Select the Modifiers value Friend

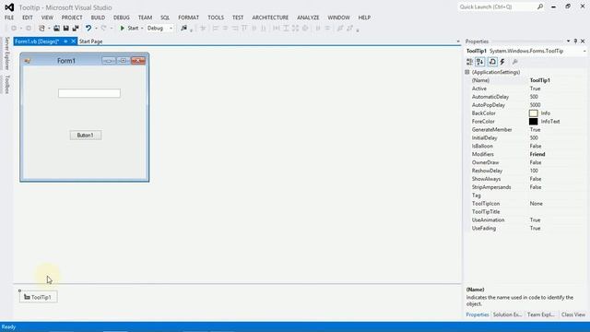click(x=537, y=154)
